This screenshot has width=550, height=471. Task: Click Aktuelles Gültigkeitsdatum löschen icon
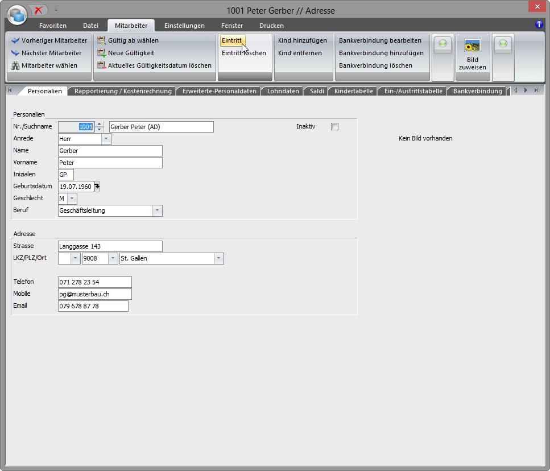101,66
